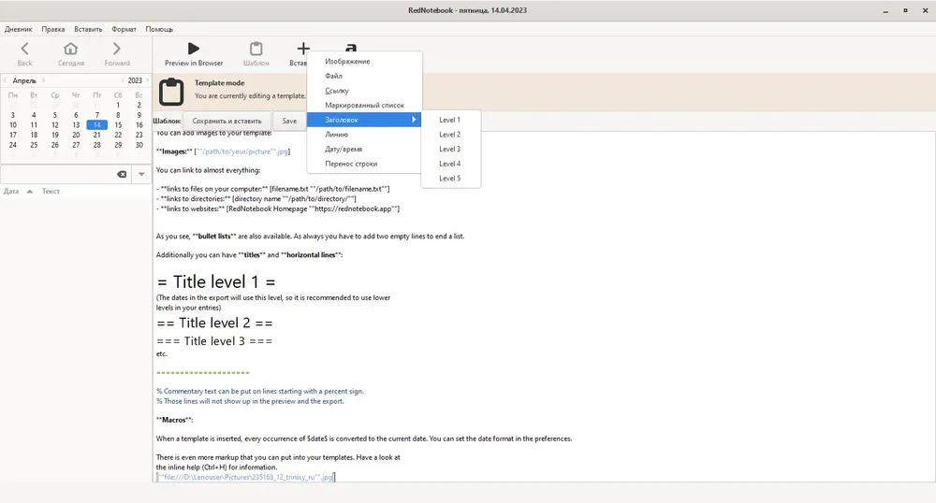
Task: Click the Сохранить и вставить button
Action: [x=227, y=121]
